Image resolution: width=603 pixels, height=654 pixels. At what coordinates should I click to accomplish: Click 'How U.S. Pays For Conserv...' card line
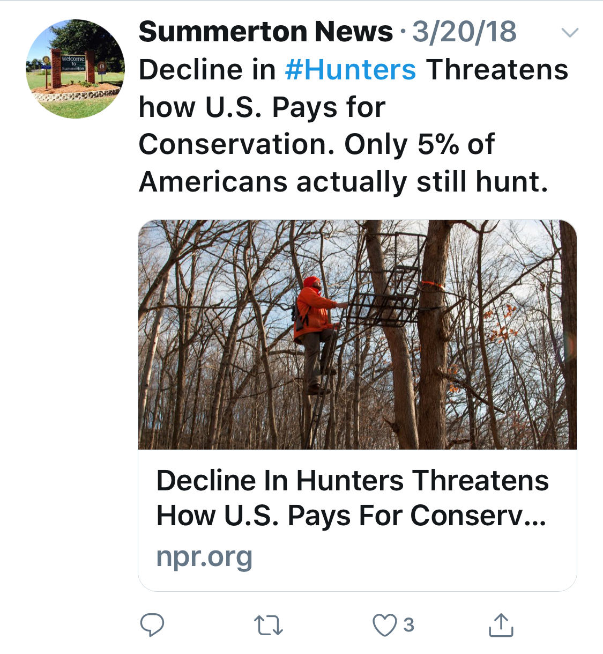[x=351, y=516]
